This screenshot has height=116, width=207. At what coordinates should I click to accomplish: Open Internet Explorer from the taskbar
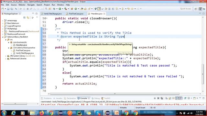(14, 113)
